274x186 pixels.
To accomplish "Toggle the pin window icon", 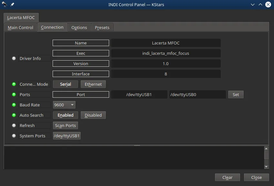I will (x=12, y=5).
